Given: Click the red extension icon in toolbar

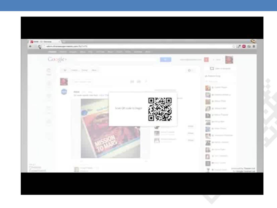Looking at the screenshot, I should [244, 46].
